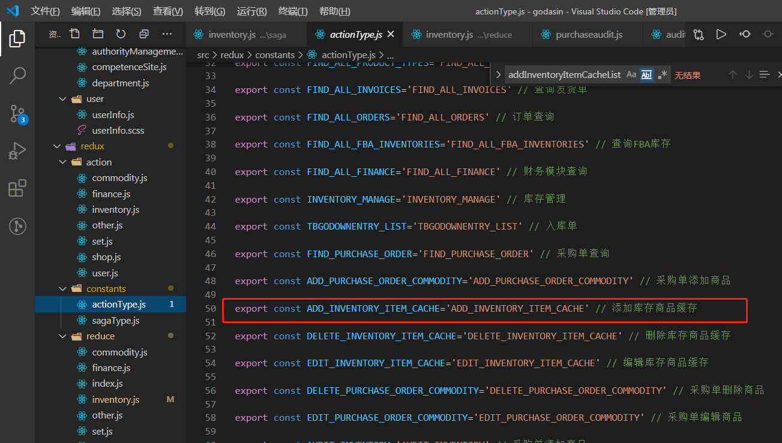Open the Run and Debug view
Viewport: 782px width, 443px height.
pos(17,151)
